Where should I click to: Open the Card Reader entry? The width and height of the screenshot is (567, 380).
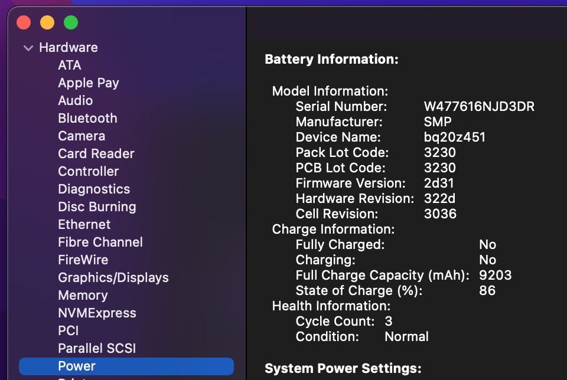click(x=96, y=154)
